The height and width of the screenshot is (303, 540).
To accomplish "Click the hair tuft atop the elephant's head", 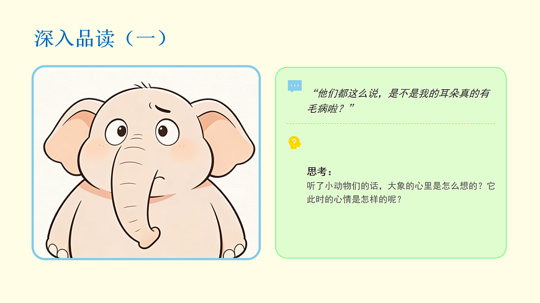I will click(143, 85).
